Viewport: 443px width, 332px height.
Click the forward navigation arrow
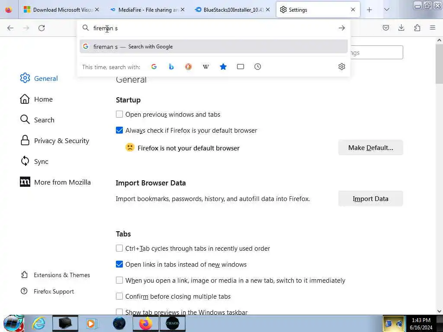(26, 28)
